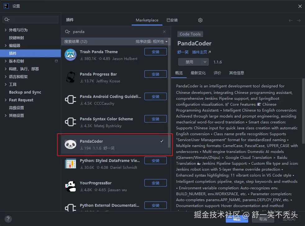Navigate back with the left arrow

pyautogui.click(x=291, y=20)
